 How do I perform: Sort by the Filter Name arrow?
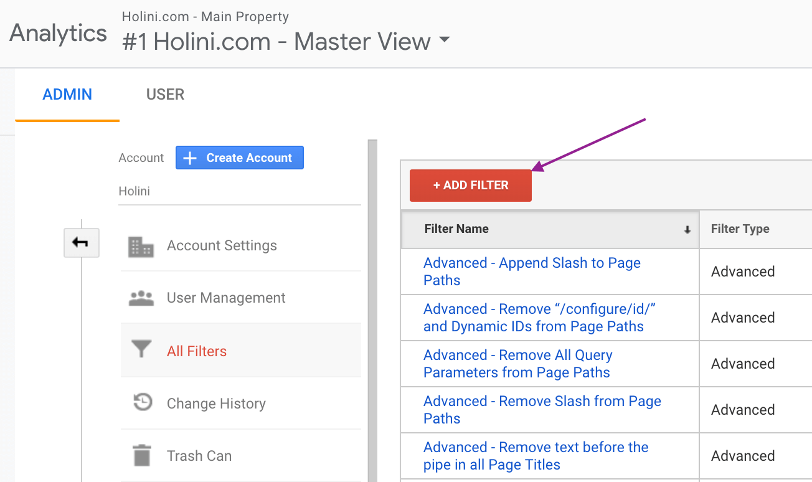click(687, 230)
